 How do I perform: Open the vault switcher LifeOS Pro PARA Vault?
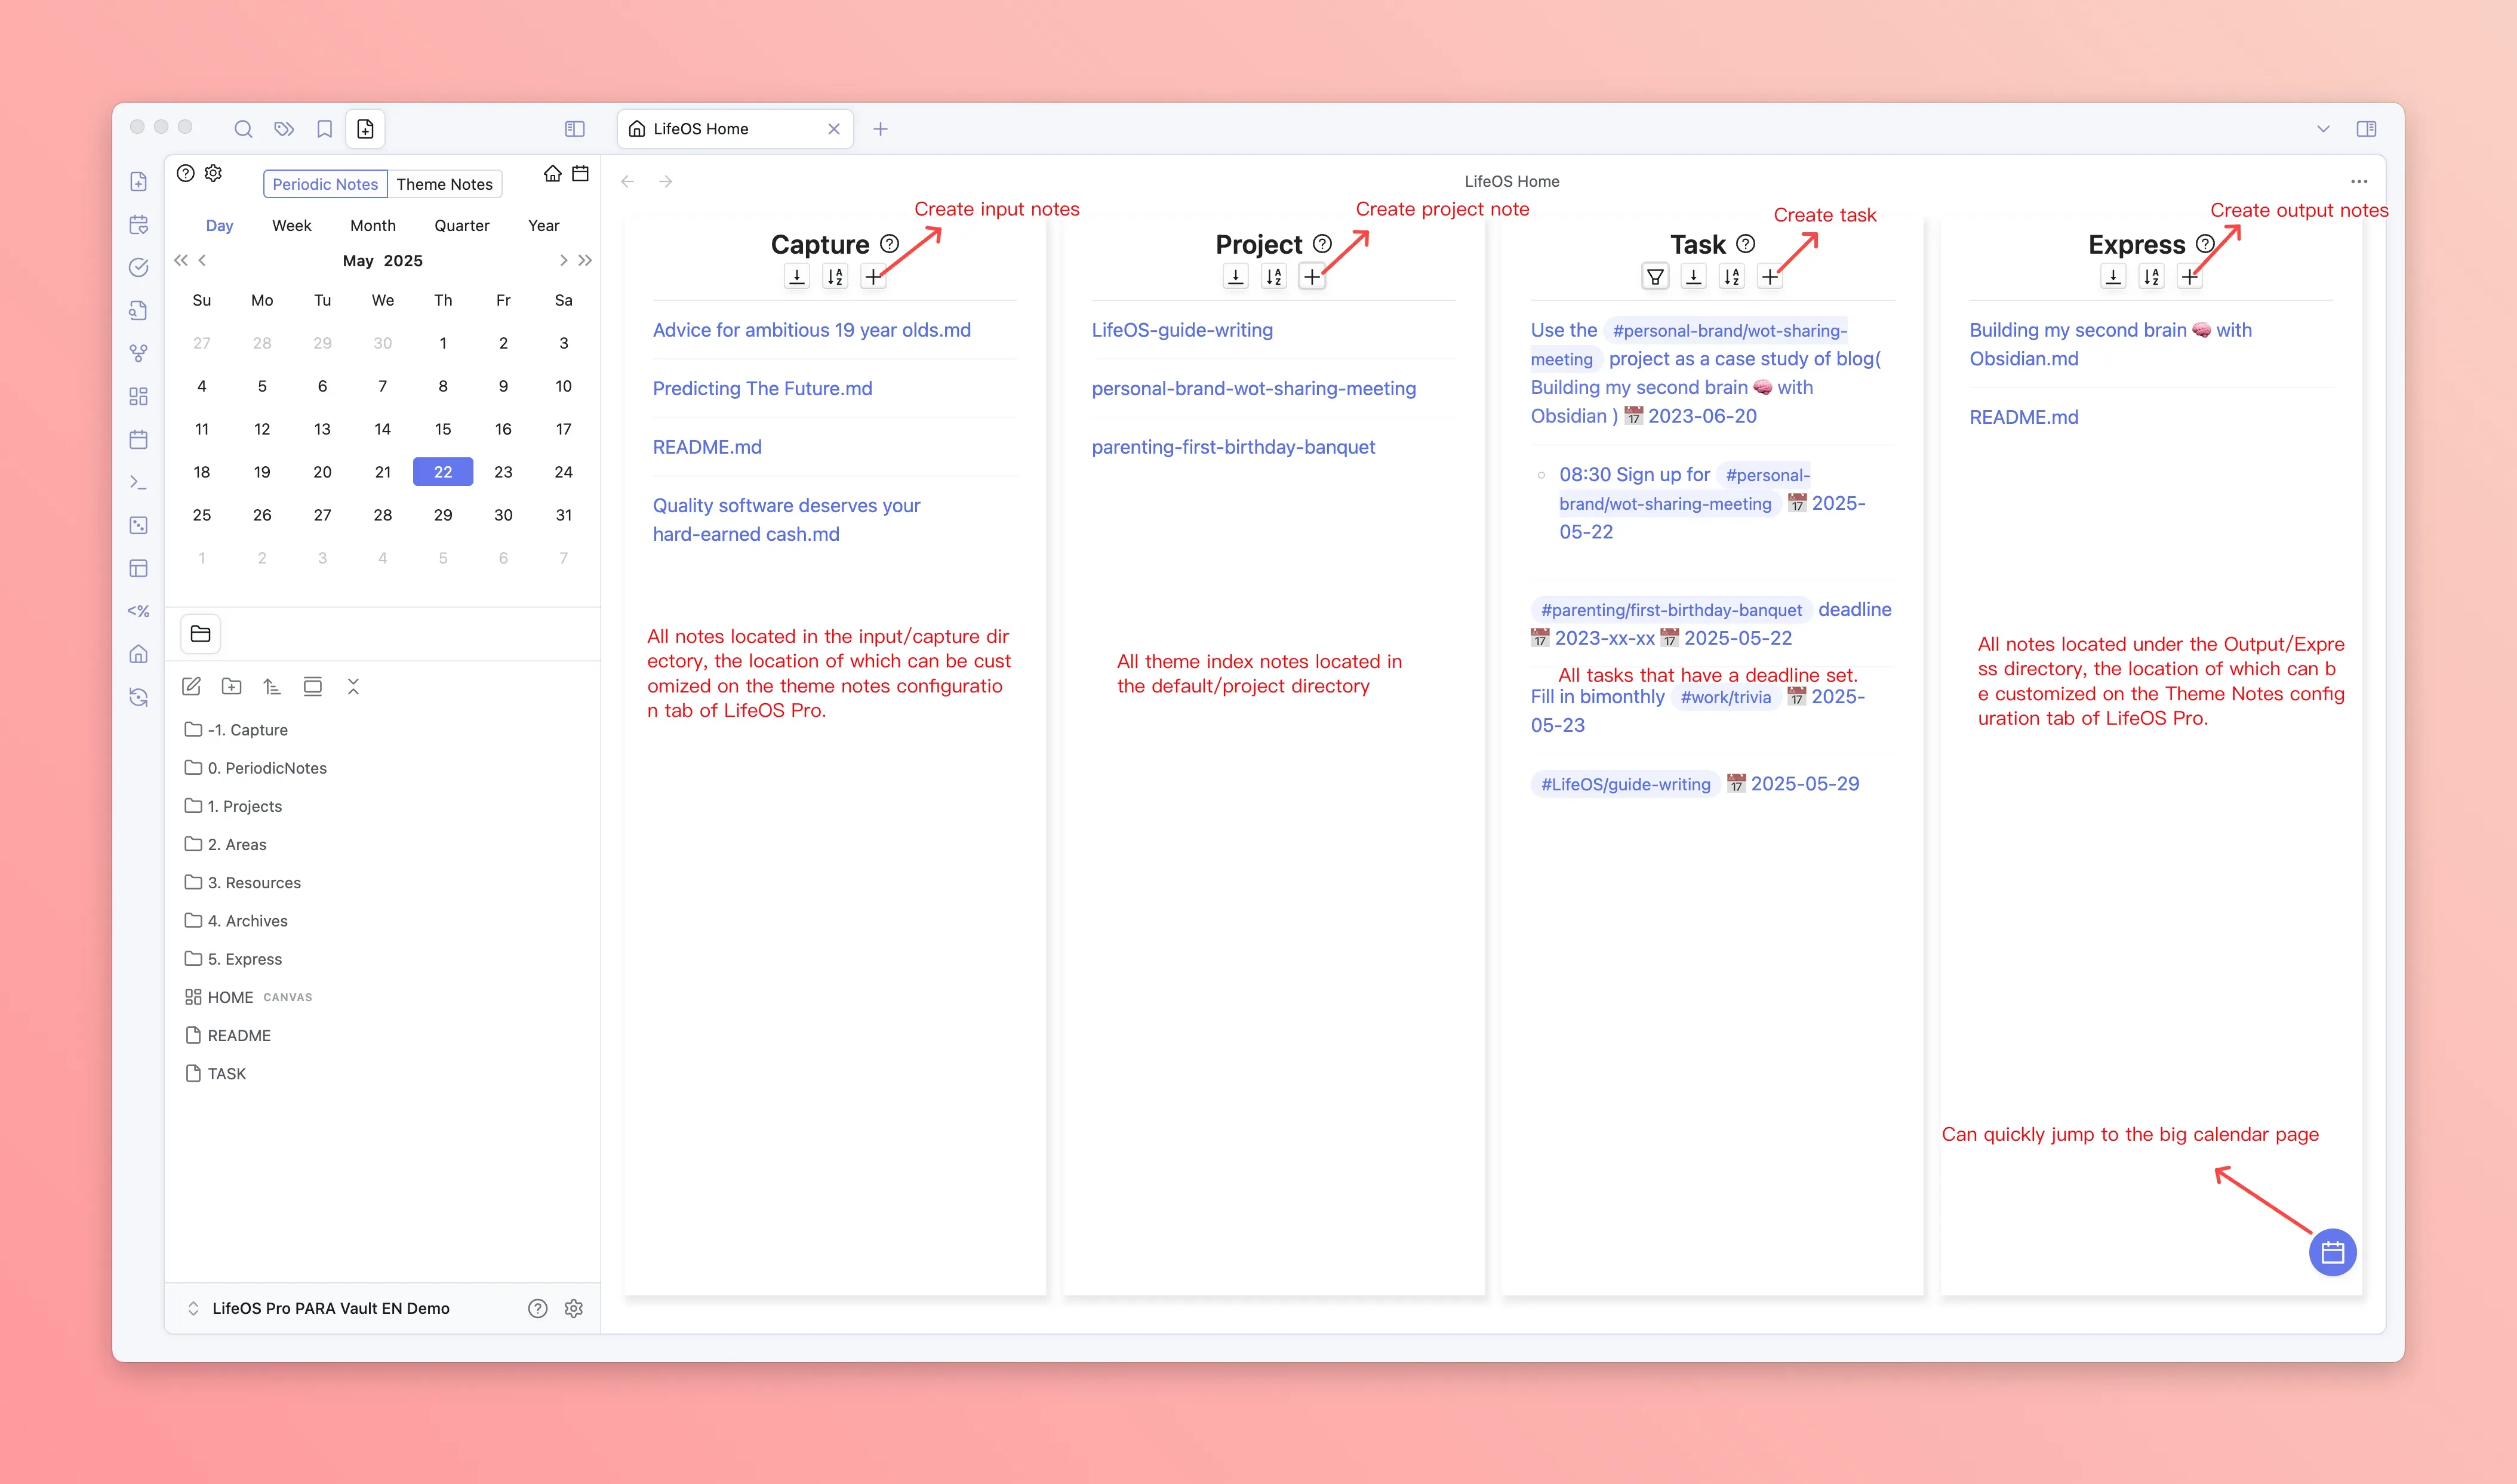coord(330,1308)
